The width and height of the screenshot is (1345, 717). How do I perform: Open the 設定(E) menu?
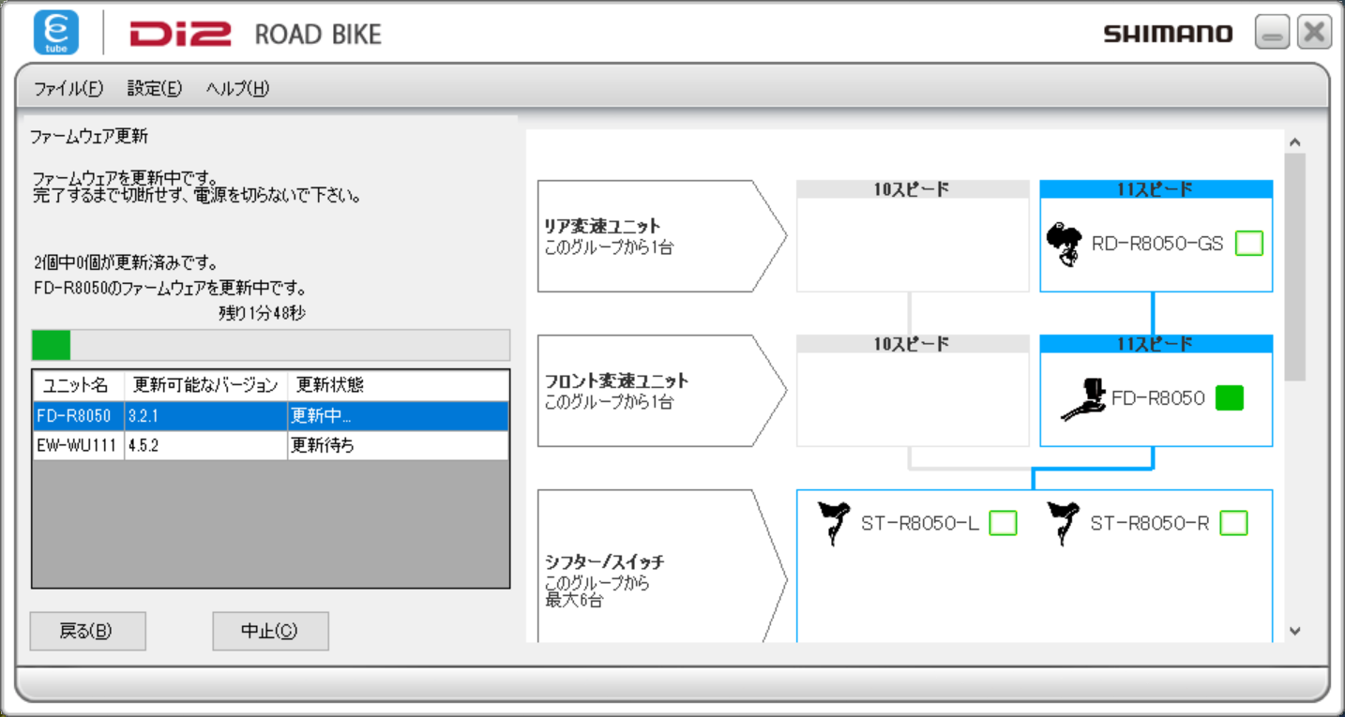tap(155, 89)
